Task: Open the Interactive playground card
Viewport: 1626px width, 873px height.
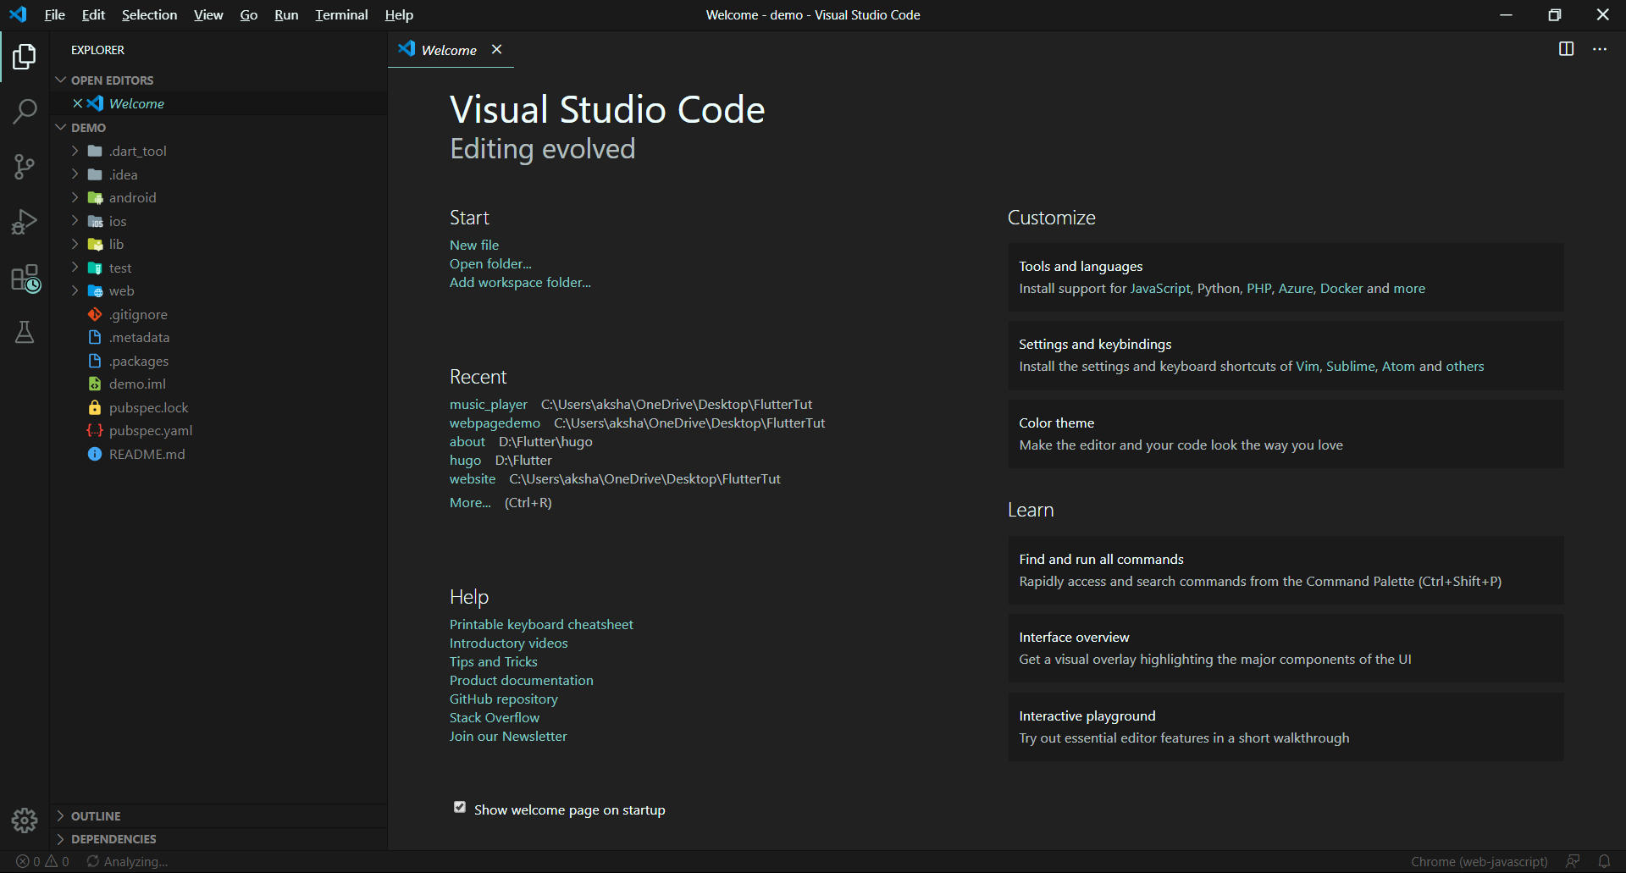Action: (1286, 727)
